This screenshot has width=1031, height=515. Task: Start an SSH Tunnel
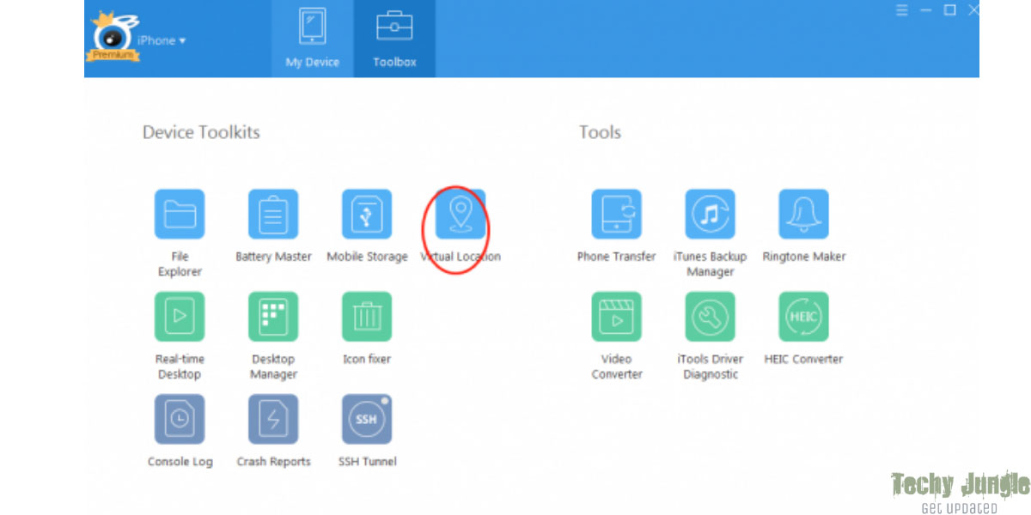pyautogui.click(x=367, y=419)
